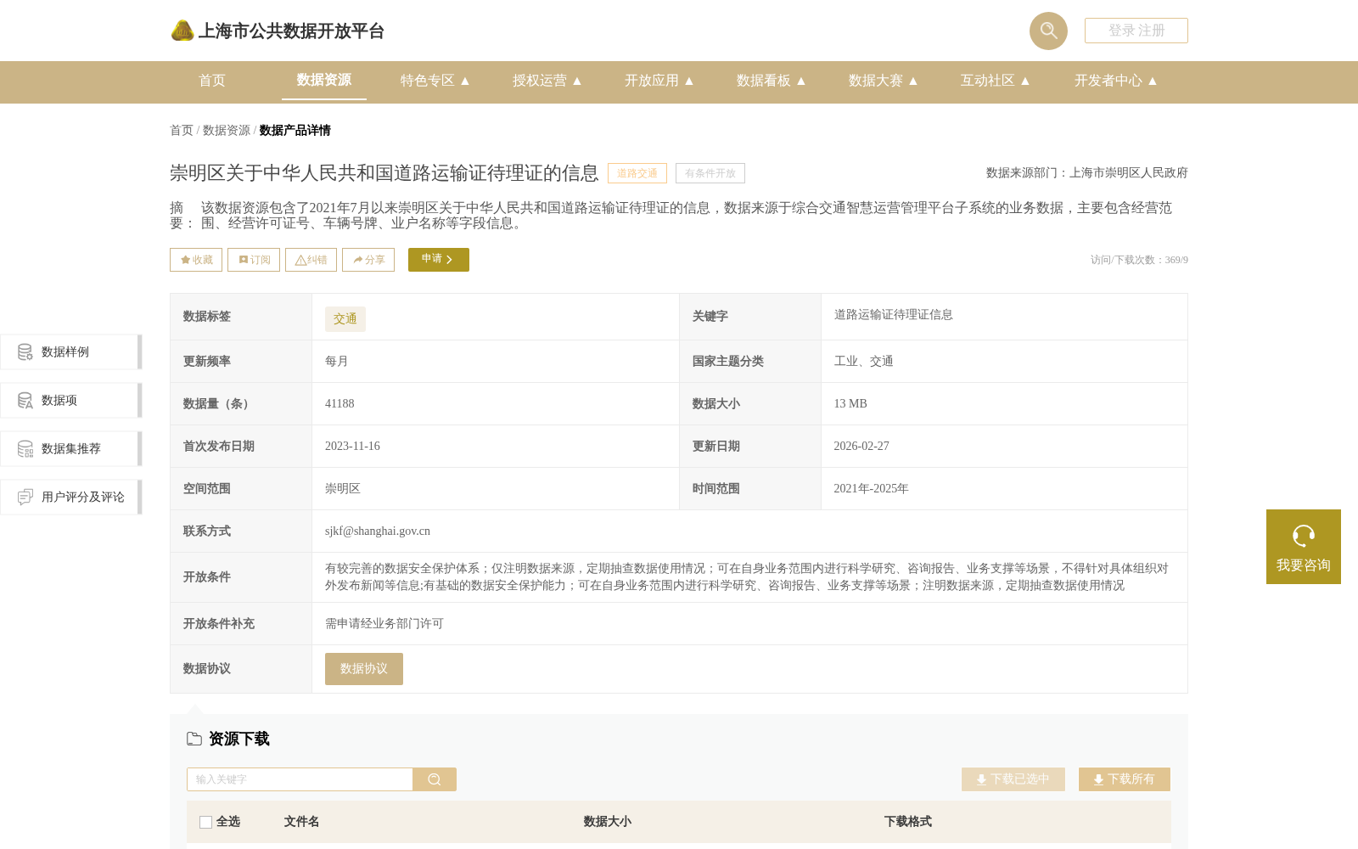Expand the 互动社区 menu
1358x849 pixels.
[996, 81]
